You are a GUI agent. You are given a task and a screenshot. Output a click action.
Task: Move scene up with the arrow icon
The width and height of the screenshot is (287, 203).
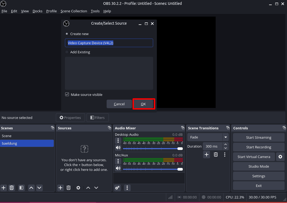tap(31, 188)
